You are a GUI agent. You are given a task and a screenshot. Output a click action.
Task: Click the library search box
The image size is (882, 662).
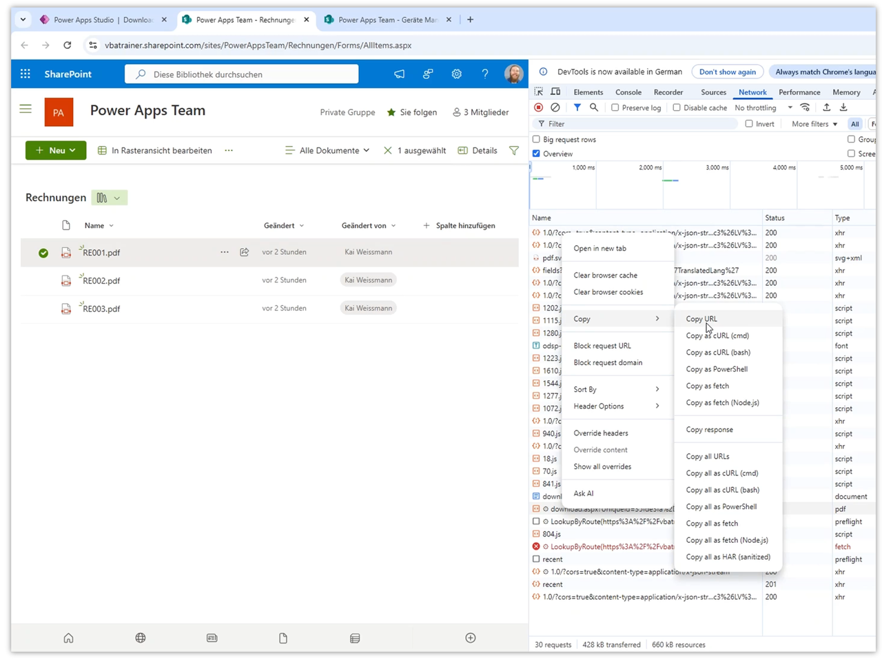(x=242, y=74)
